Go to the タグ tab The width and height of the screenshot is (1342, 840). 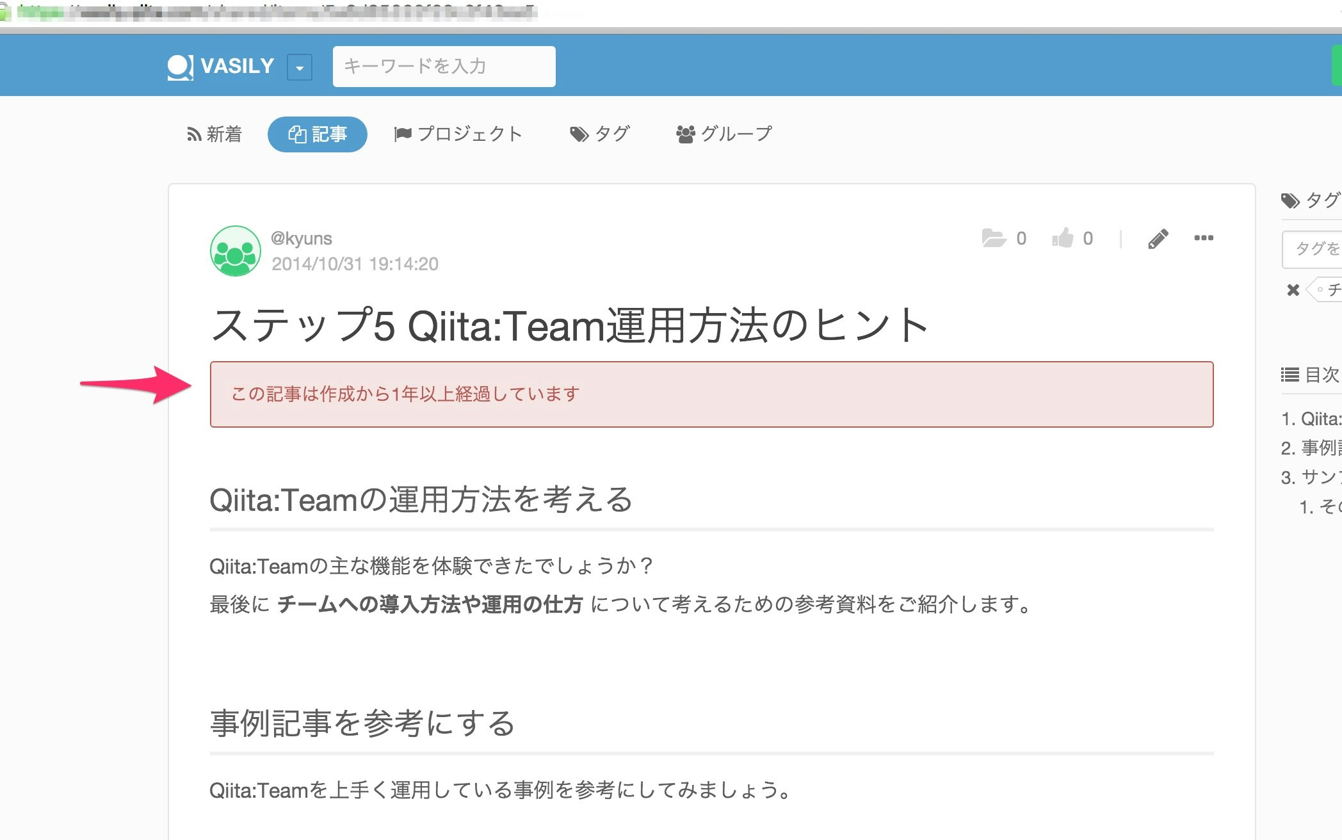600,134
